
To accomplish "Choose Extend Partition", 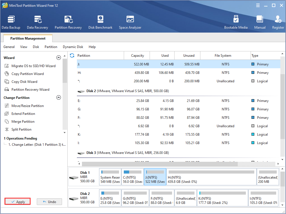I will coord(23,114).
